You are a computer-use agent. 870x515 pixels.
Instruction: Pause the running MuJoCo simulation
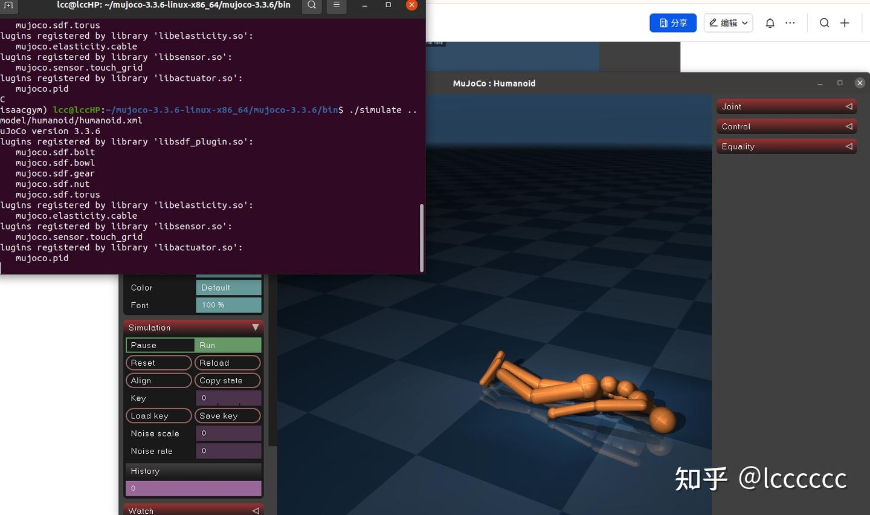tap(160, 345)
